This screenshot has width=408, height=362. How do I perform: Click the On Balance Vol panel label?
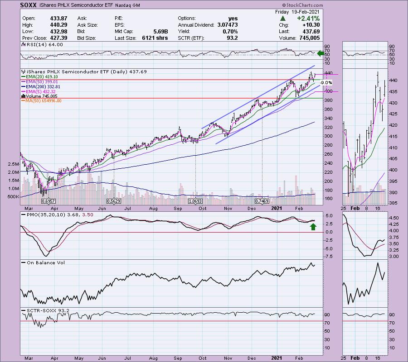tap(39, 262)
